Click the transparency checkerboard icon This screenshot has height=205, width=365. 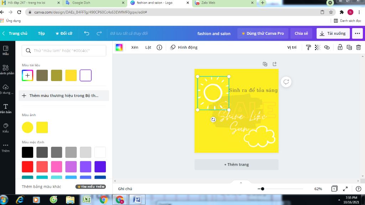(318, 47)
